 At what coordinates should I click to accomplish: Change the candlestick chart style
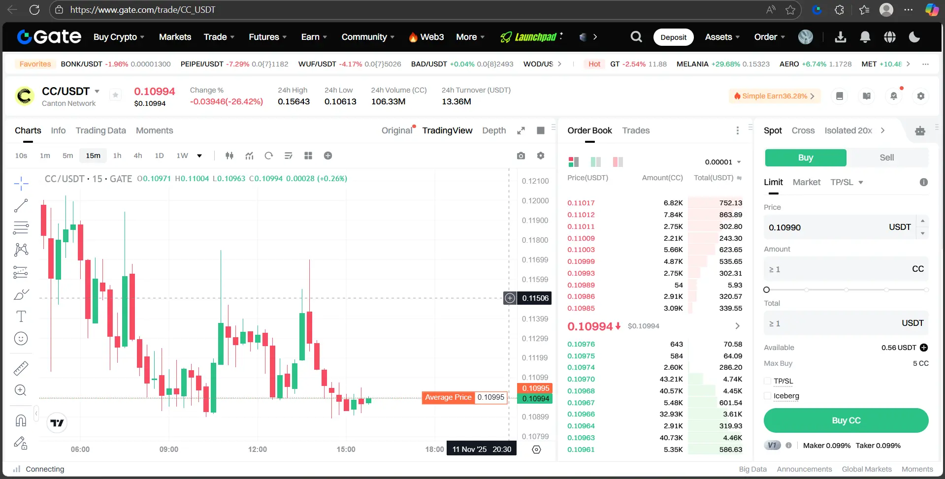pos(229,156)
